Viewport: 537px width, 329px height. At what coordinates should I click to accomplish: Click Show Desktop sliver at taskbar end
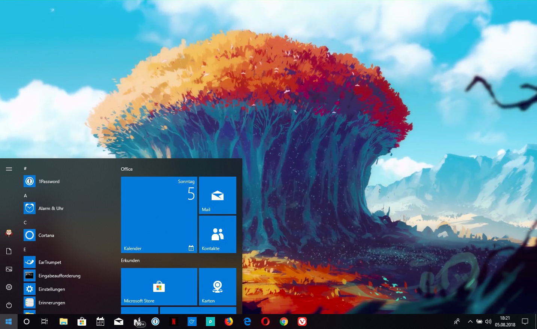[536, 322]
